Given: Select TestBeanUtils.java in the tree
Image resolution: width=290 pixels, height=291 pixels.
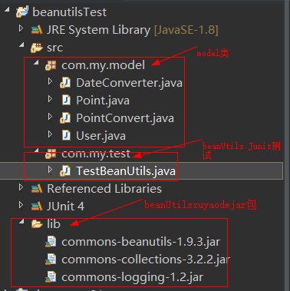Looking at the screenshot, I should 126,171.
